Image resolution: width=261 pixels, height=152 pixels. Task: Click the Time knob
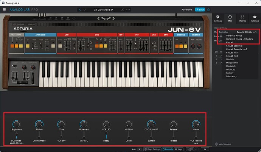point(61,124)
